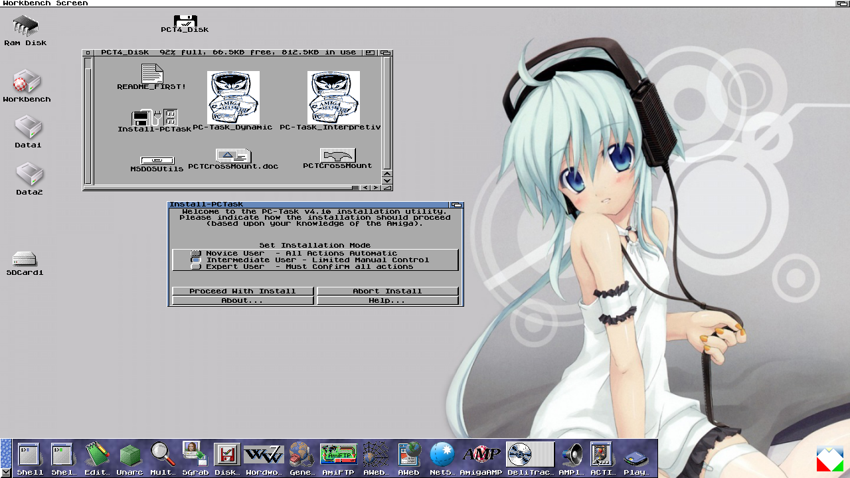Click PCT4_Disk window zoom gadget
Image resolution: width=850 pixels, height=478 pixels.
point(370,52)
